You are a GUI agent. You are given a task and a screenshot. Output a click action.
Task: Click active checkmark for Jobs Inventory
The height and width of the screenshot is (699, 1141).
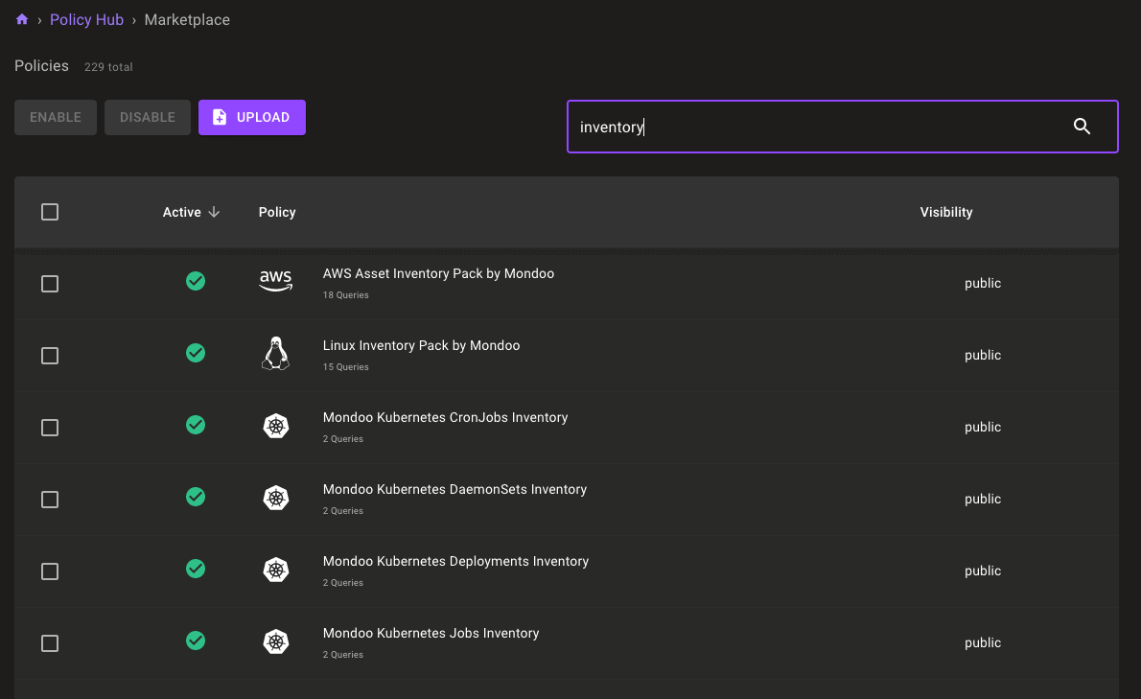[x=196, y=641]
